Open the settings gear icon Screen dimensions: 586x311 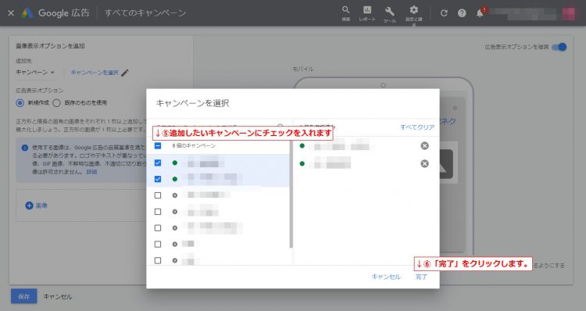[413, 9]
